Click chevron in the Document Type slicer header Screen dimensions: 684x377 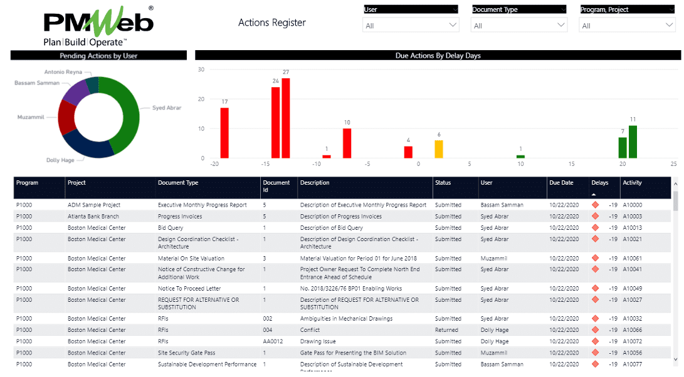pos(562,9)
